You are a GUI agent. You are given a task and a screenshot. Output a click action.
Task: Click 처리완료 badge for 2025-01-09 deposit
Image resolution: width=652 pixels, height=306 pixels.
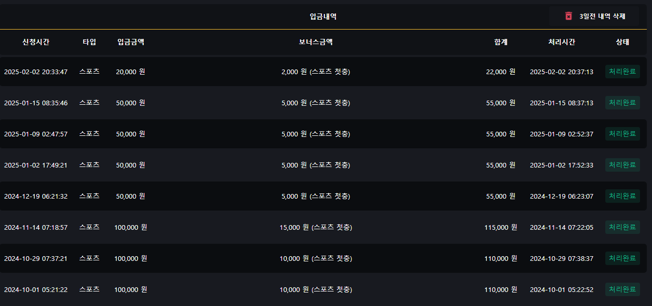(x=622, y=134)
